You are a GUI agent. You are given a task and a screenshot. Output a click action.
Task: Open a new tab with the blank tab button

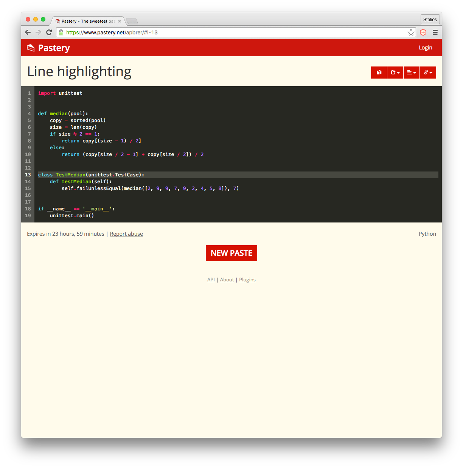tap(132, 21)
